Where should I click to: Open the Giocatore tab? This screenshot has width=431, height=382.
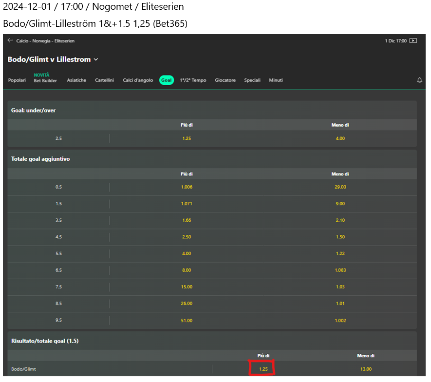click(x=225, y=80)
